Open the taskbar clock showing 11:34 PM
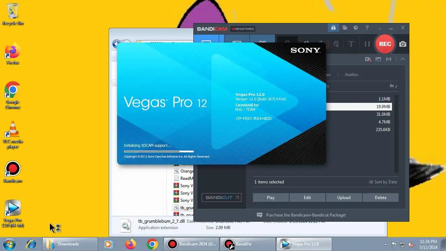 pyautogui.click(x=428, y=244)
